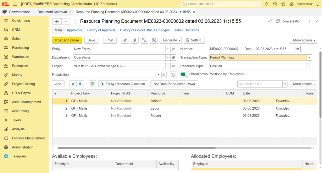
Task: Open notifications bell in title bar
Action: point(266,4)
